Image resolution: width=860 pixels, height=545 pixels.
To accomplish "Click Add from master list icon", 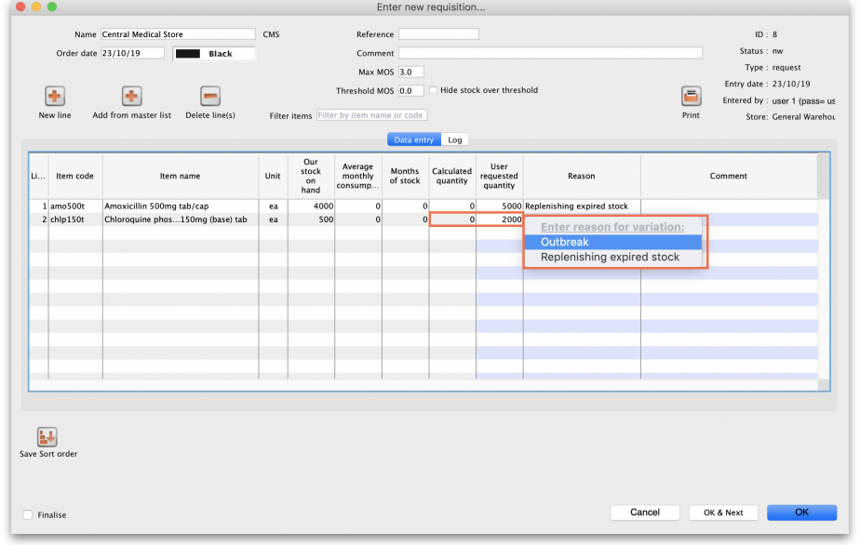I will [x=131, y=97].
